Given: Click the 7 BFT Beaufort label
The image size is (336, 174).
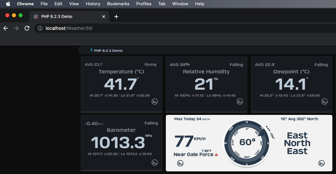Looking at the screenshot, I should (x=206, y=151).
